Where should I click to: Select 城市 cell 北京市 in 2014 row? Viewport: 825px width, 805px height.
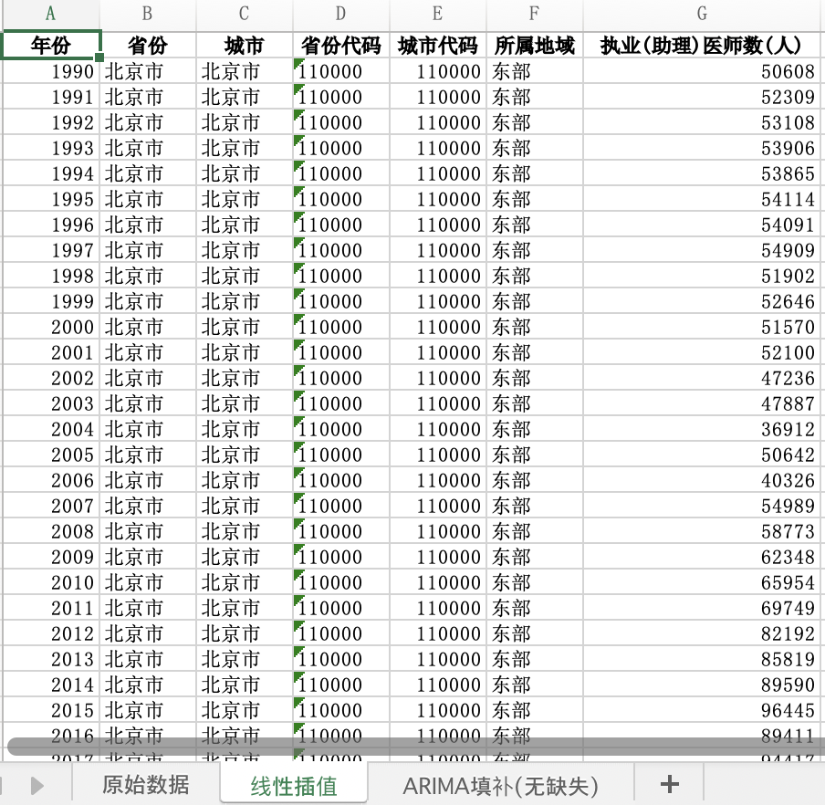(245, 685)
